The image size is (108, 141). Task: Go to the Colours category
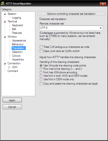coord(16,56)
